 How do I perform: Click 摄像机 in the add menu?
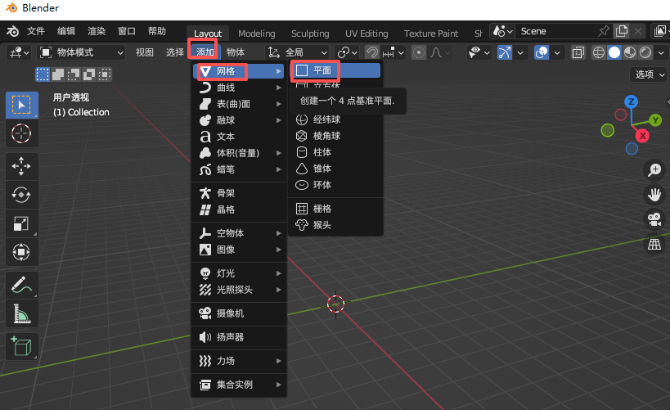click(x=230, y=313)
